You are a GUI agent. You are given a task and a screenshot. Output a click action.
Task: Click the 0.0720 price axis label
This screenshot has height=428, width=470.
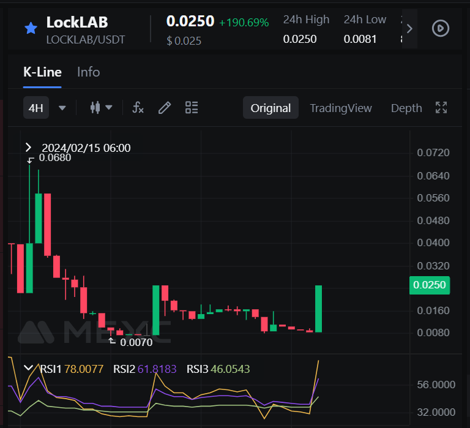[x=433, y=152]
